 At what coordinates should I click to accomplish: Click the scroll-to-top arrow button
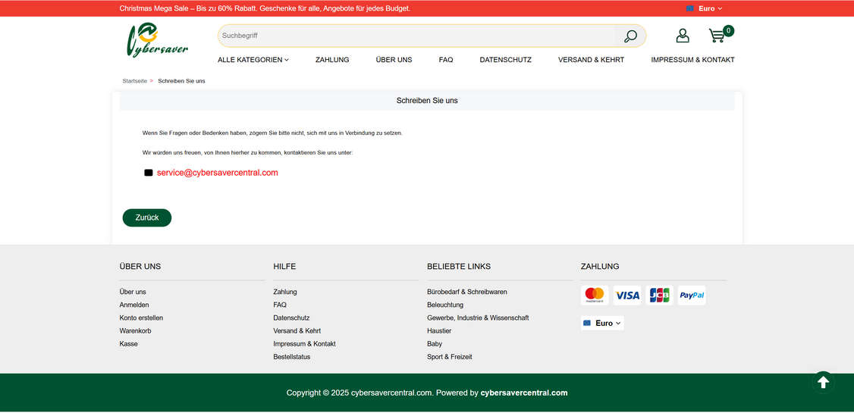click(x=823, y=383)
